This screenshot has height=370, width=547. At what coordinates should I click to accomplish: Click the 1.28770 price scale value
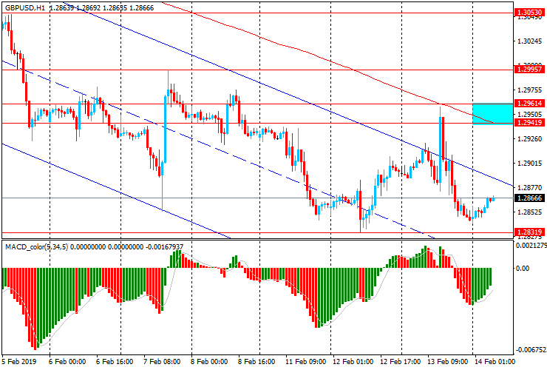pyautogui.click(x=529, y=188)
